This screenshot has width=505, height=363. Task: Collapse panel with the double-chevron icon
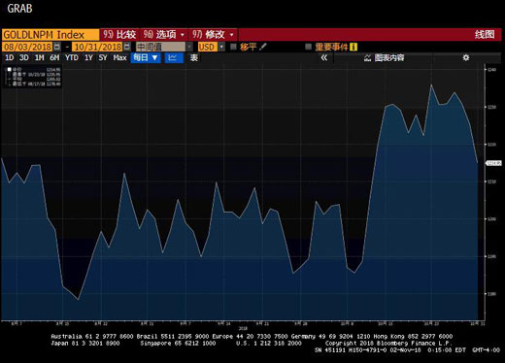[323, 58]
